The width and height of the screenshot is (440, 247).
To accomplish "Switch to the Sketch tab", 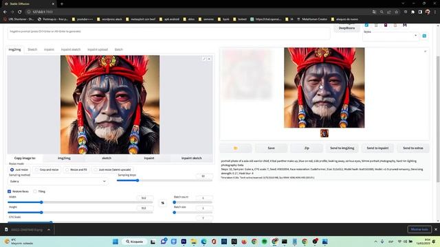I will pyautogui.click(x=32, y=49).
